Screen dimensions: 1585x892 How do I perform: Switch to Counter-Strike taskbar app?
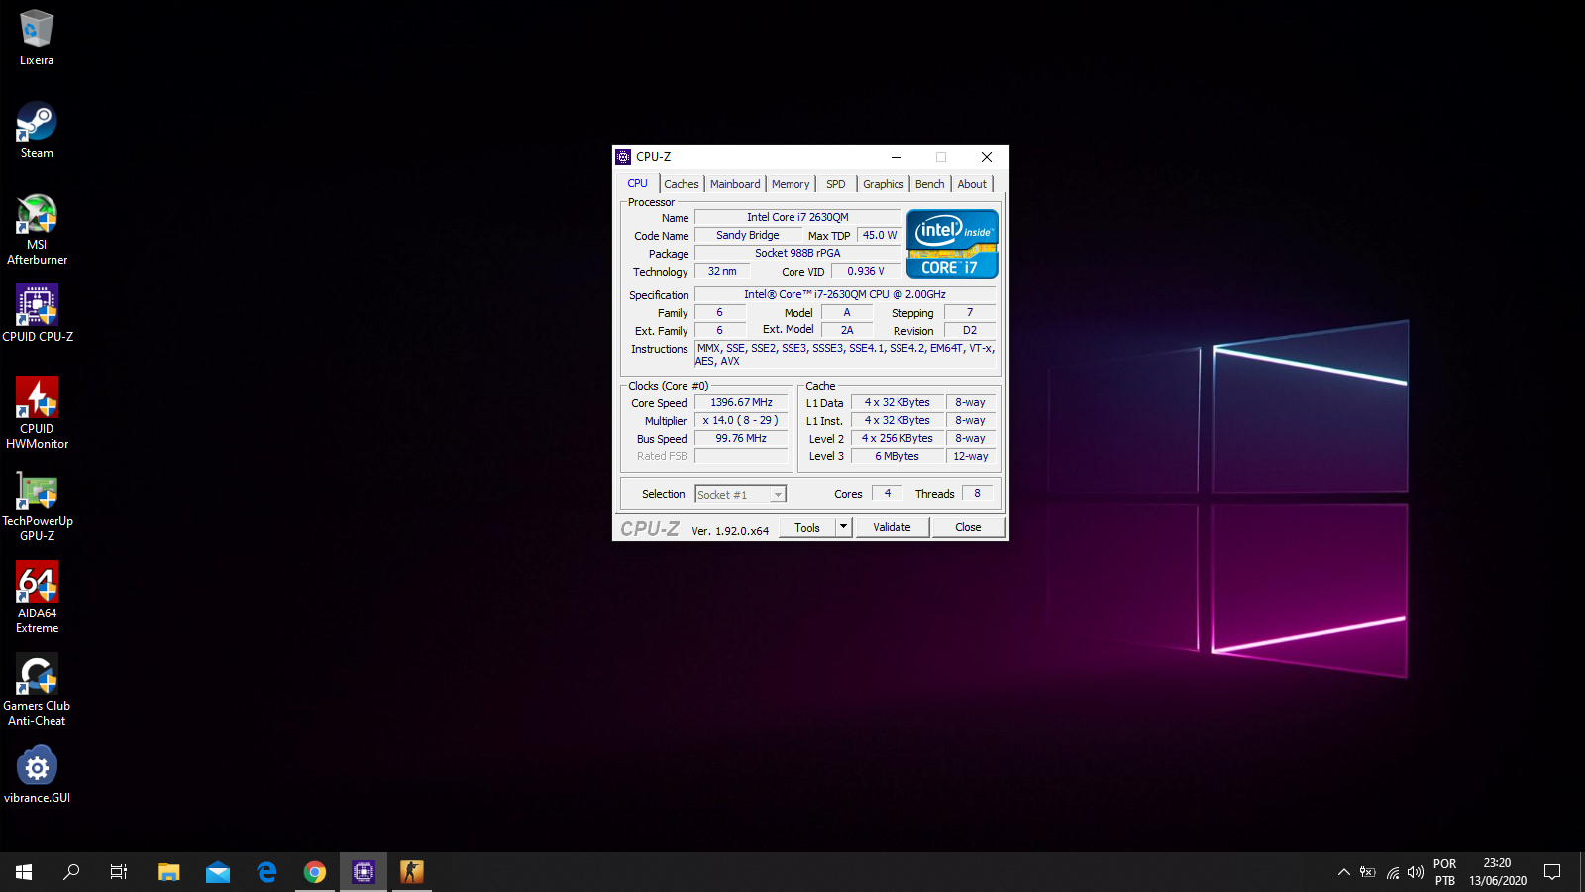[412, 872]
